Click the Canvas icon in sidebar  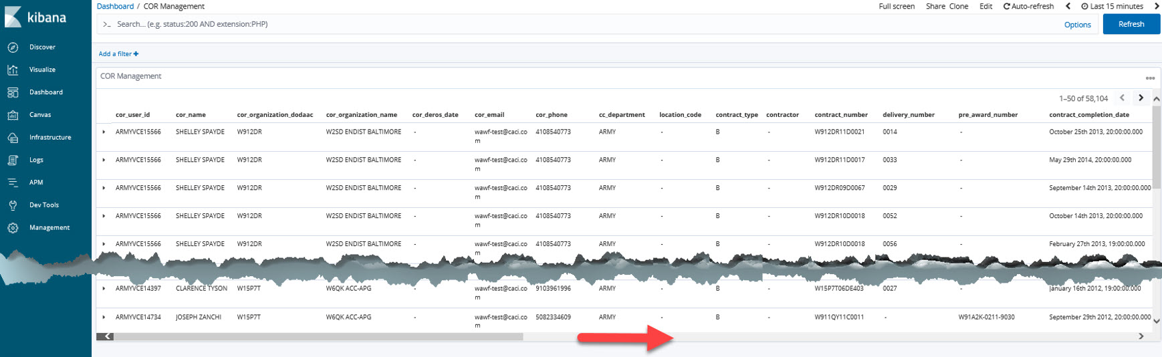[x=13, y=115]
